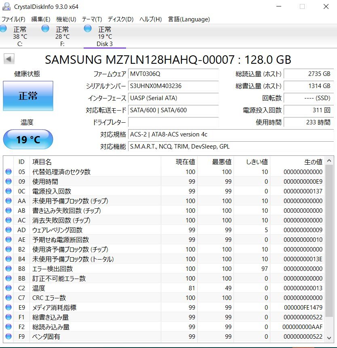
Task: Click the power-on hours value 233 時間
Action: click(309, 122)
